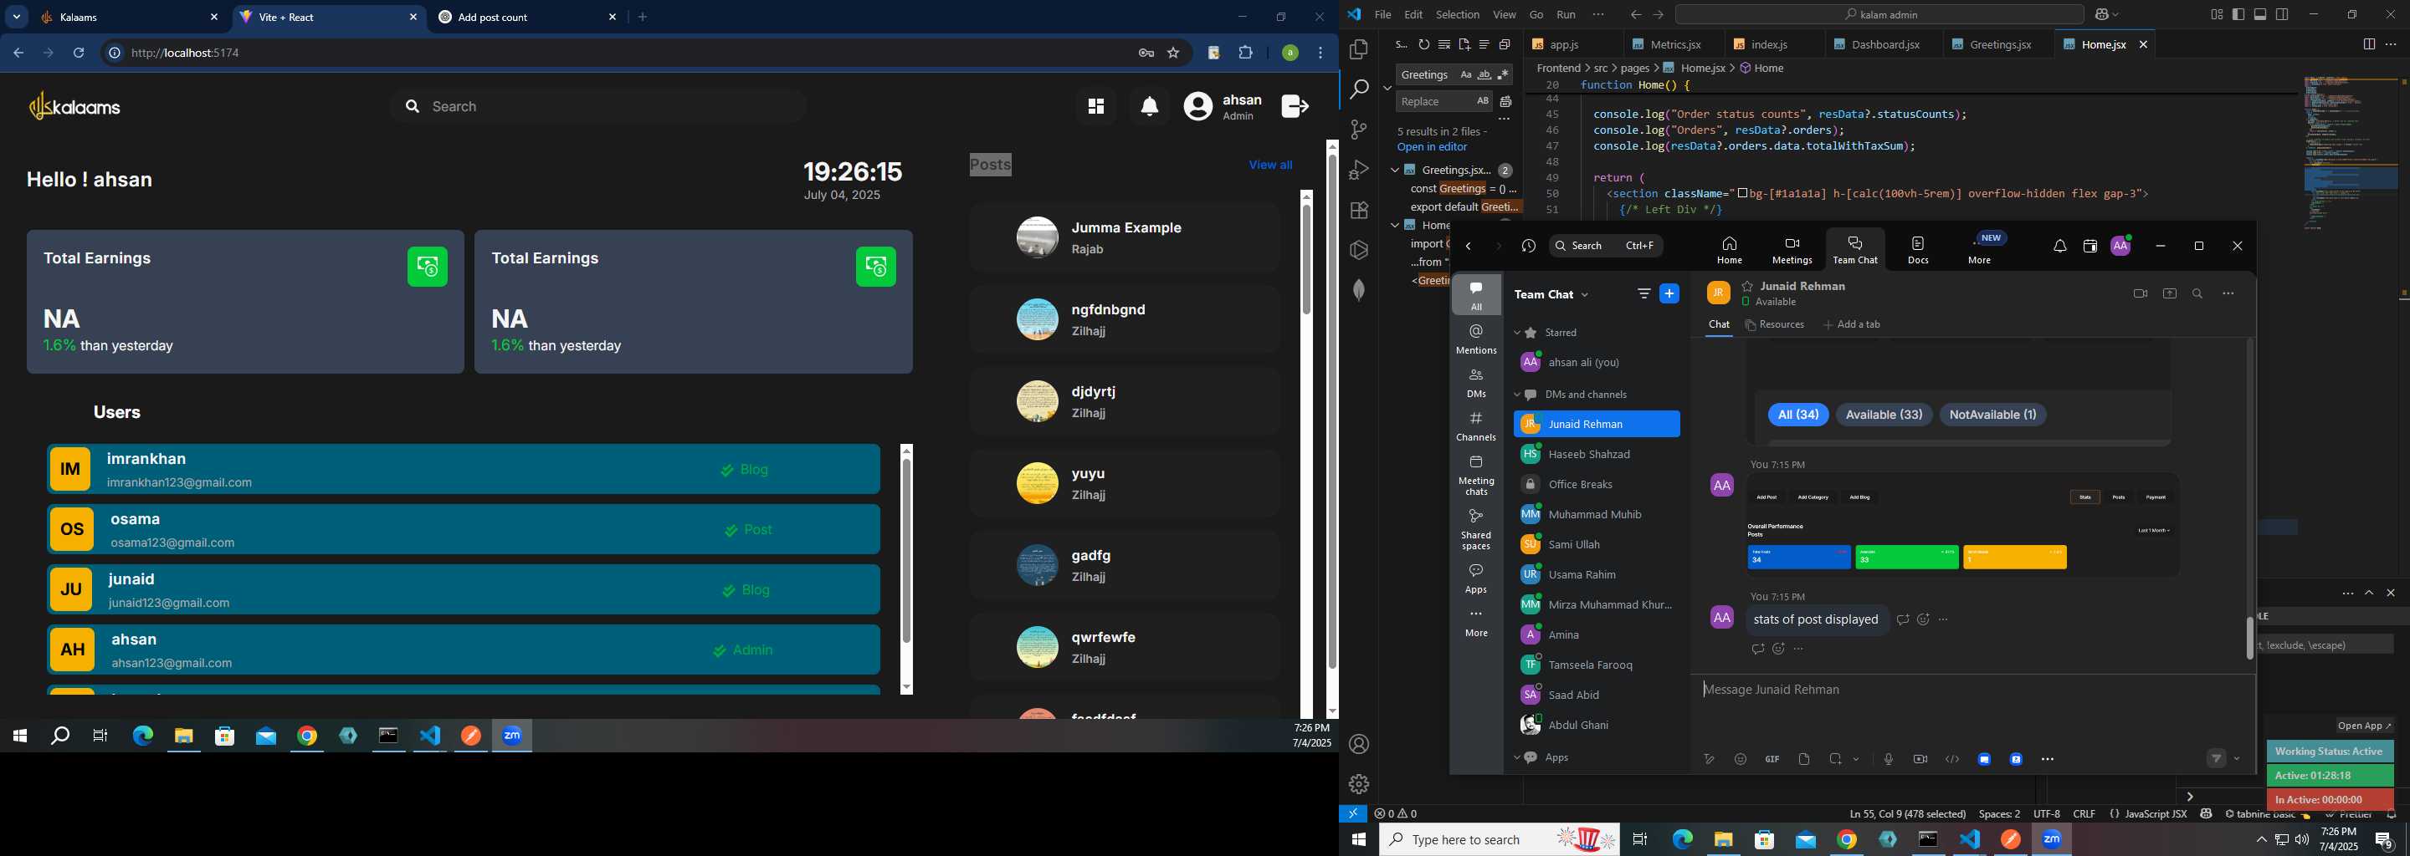Star Junaid Rehman chat in Zoom
This screenshot has height=856, width=2410.
pos(1747,286)
